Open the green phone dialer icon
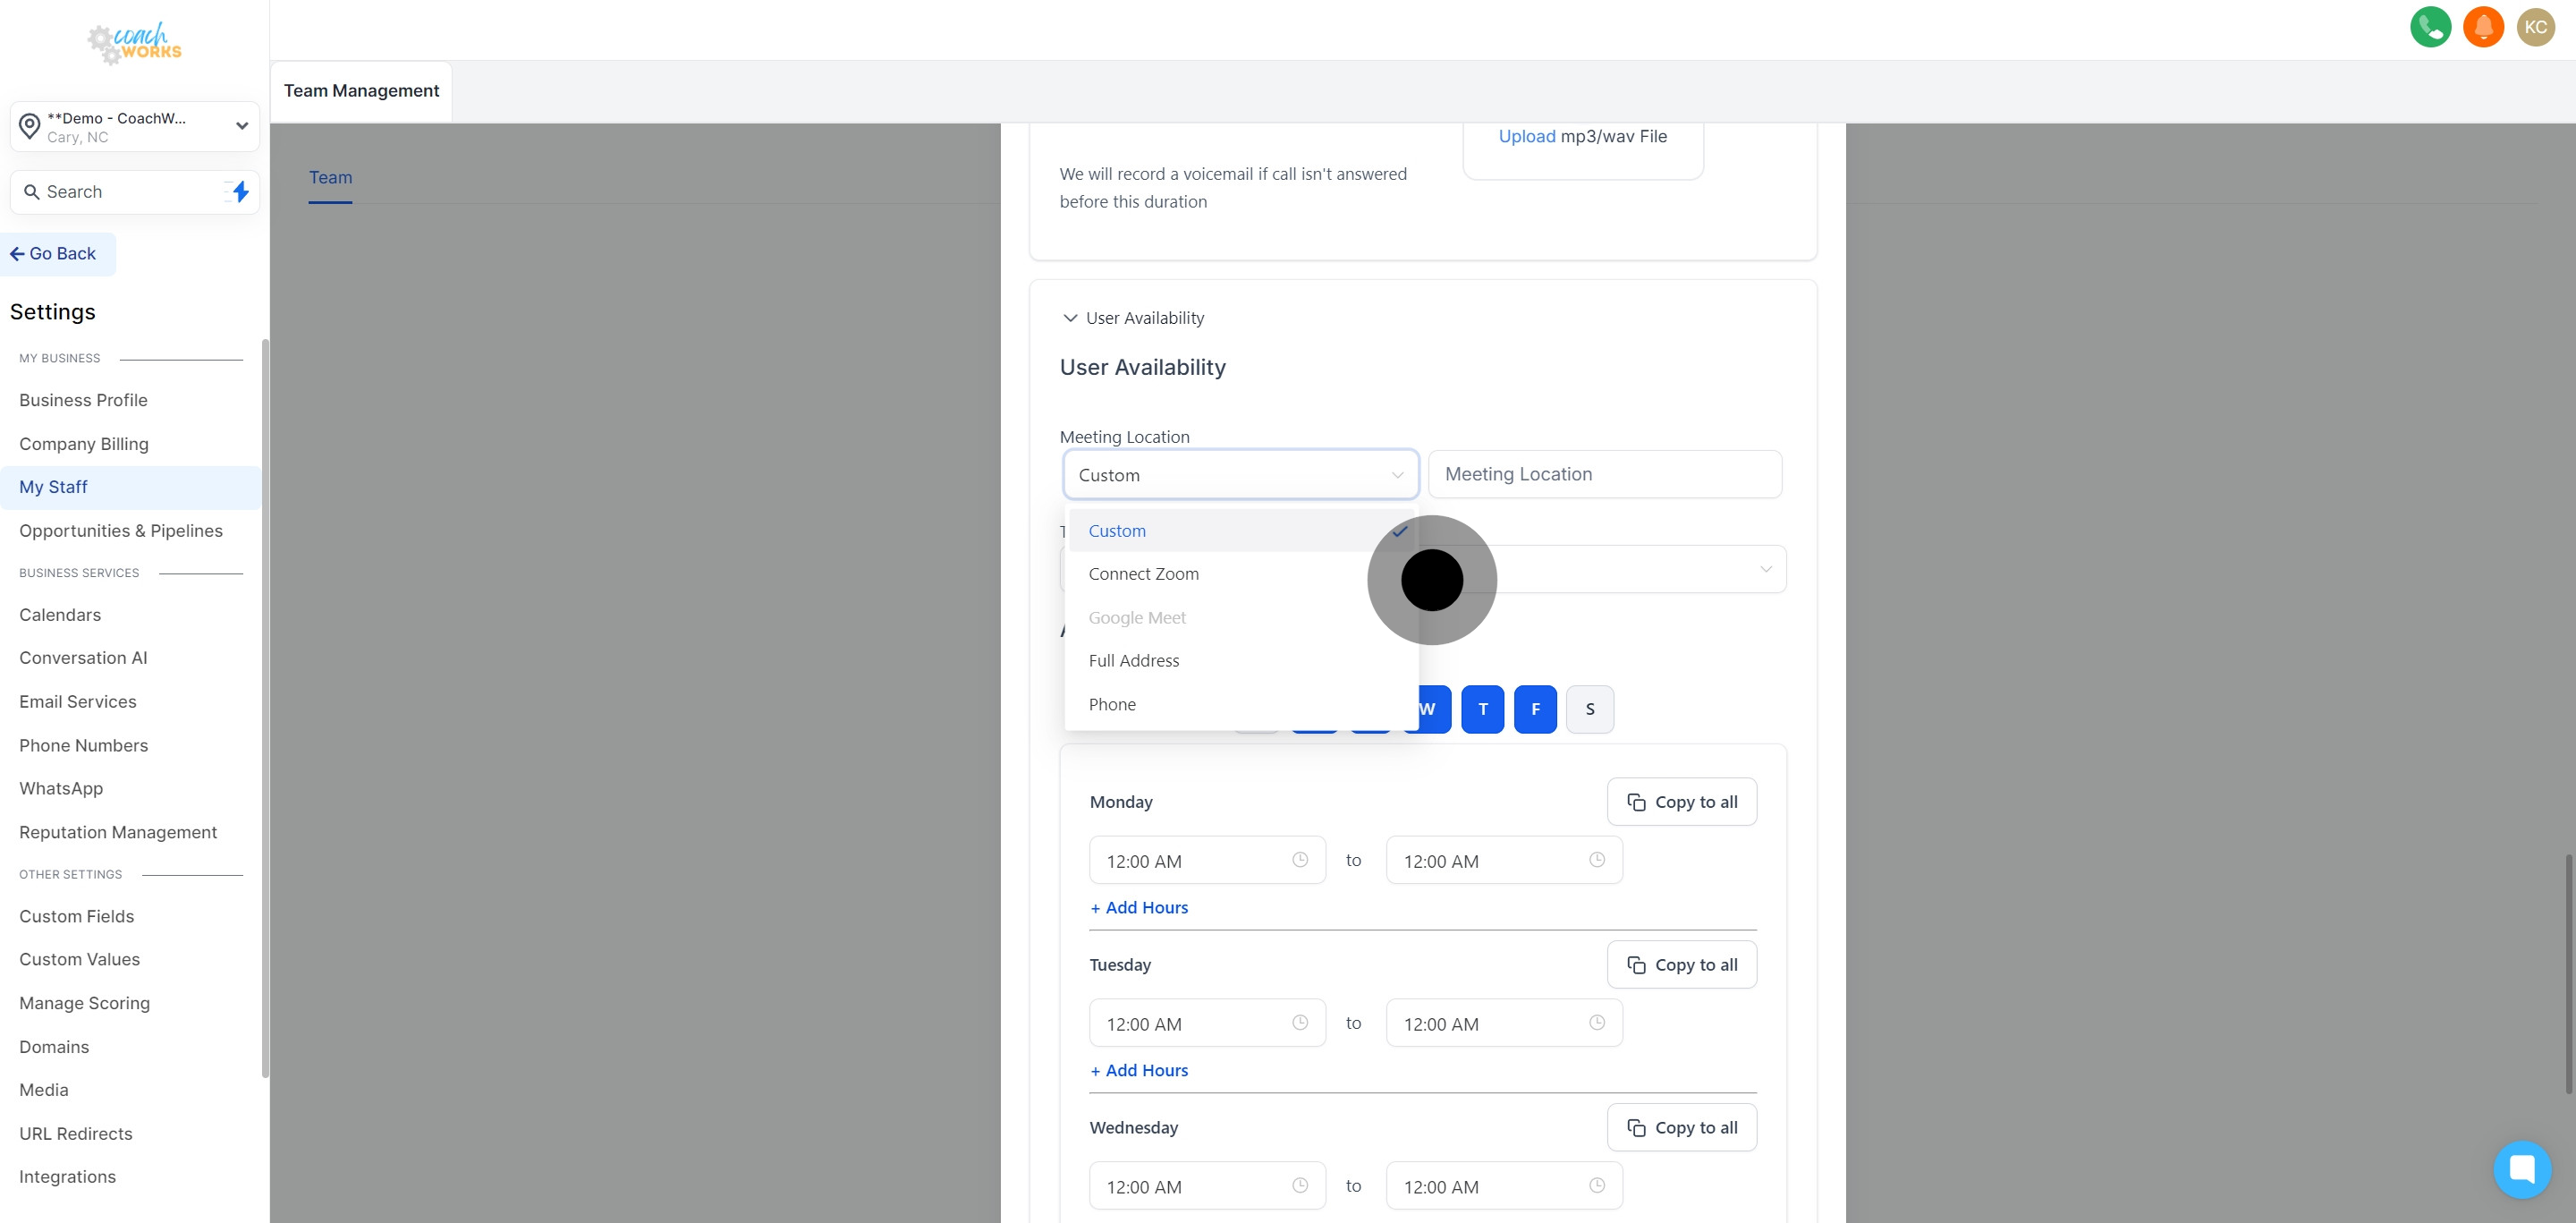The height and width of the screenshot is (1223, 2576). click(x=2430, y=27)
